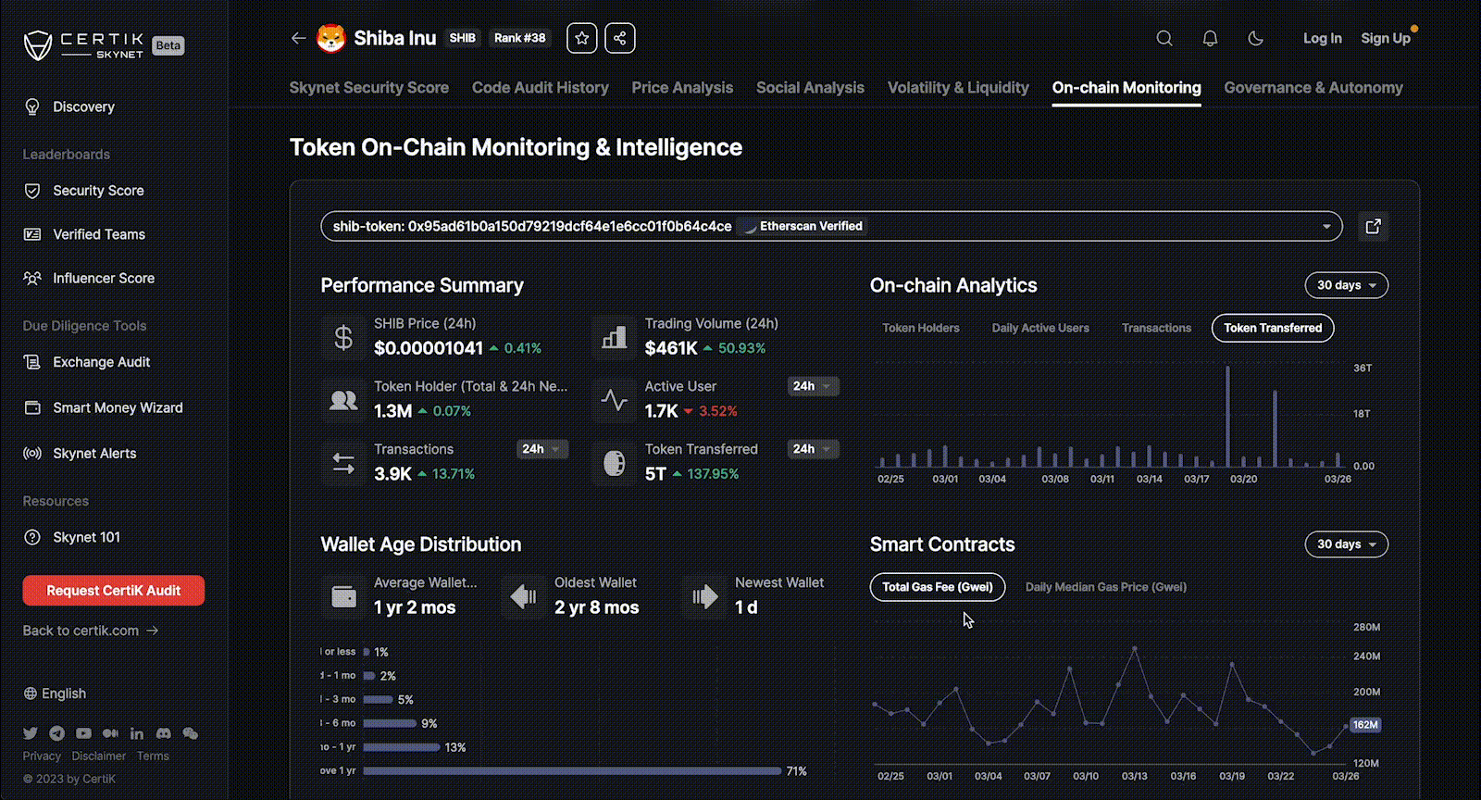
Task: Click the Token Holder people icon
Action: 343,401
